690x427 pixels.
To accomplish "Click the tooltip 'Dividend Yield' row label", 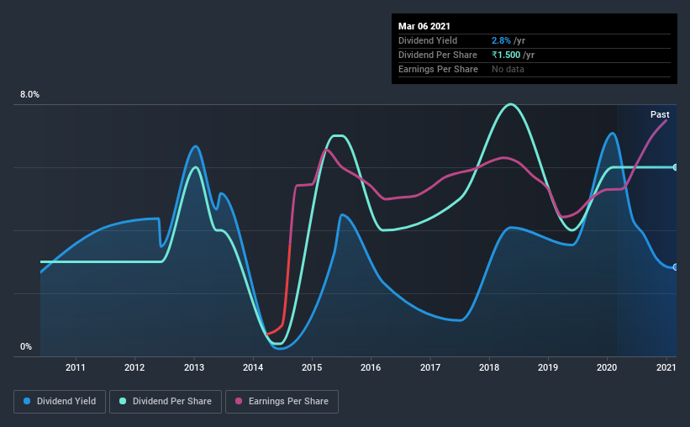I will pyautogui.click(x=428, y=40).
